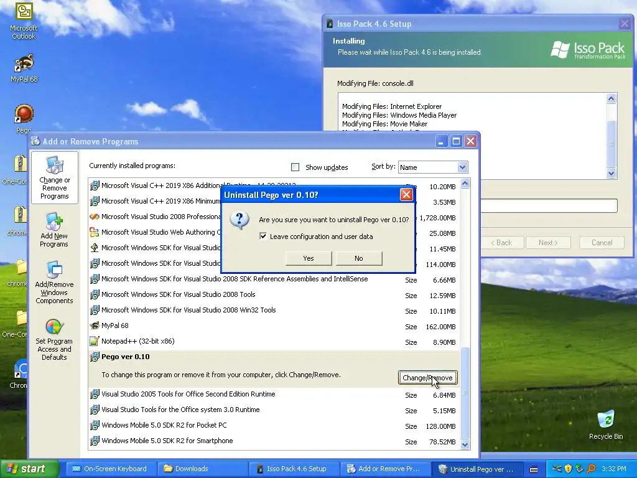Click Pego ver 0.10 list icon
Viewport: 637px width, 478px height.
[x=95, y=357]
